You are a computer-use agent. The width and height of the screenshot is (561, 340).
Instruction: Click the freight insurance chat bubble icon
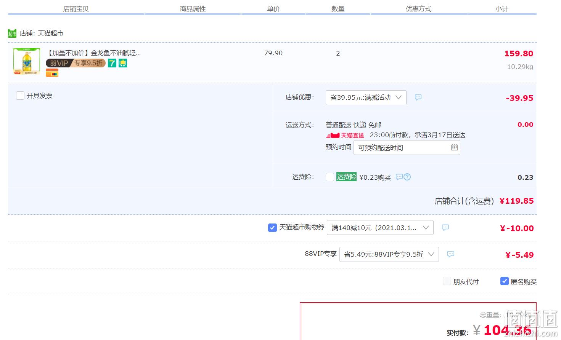(399, 177)
